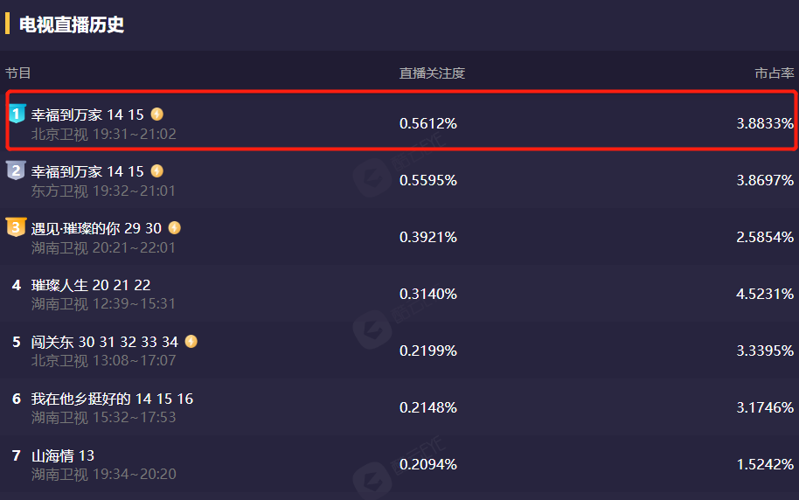Sort by 直播关注度 column header
The height and width of the screenshot is (500, 799).
(432, 73)
